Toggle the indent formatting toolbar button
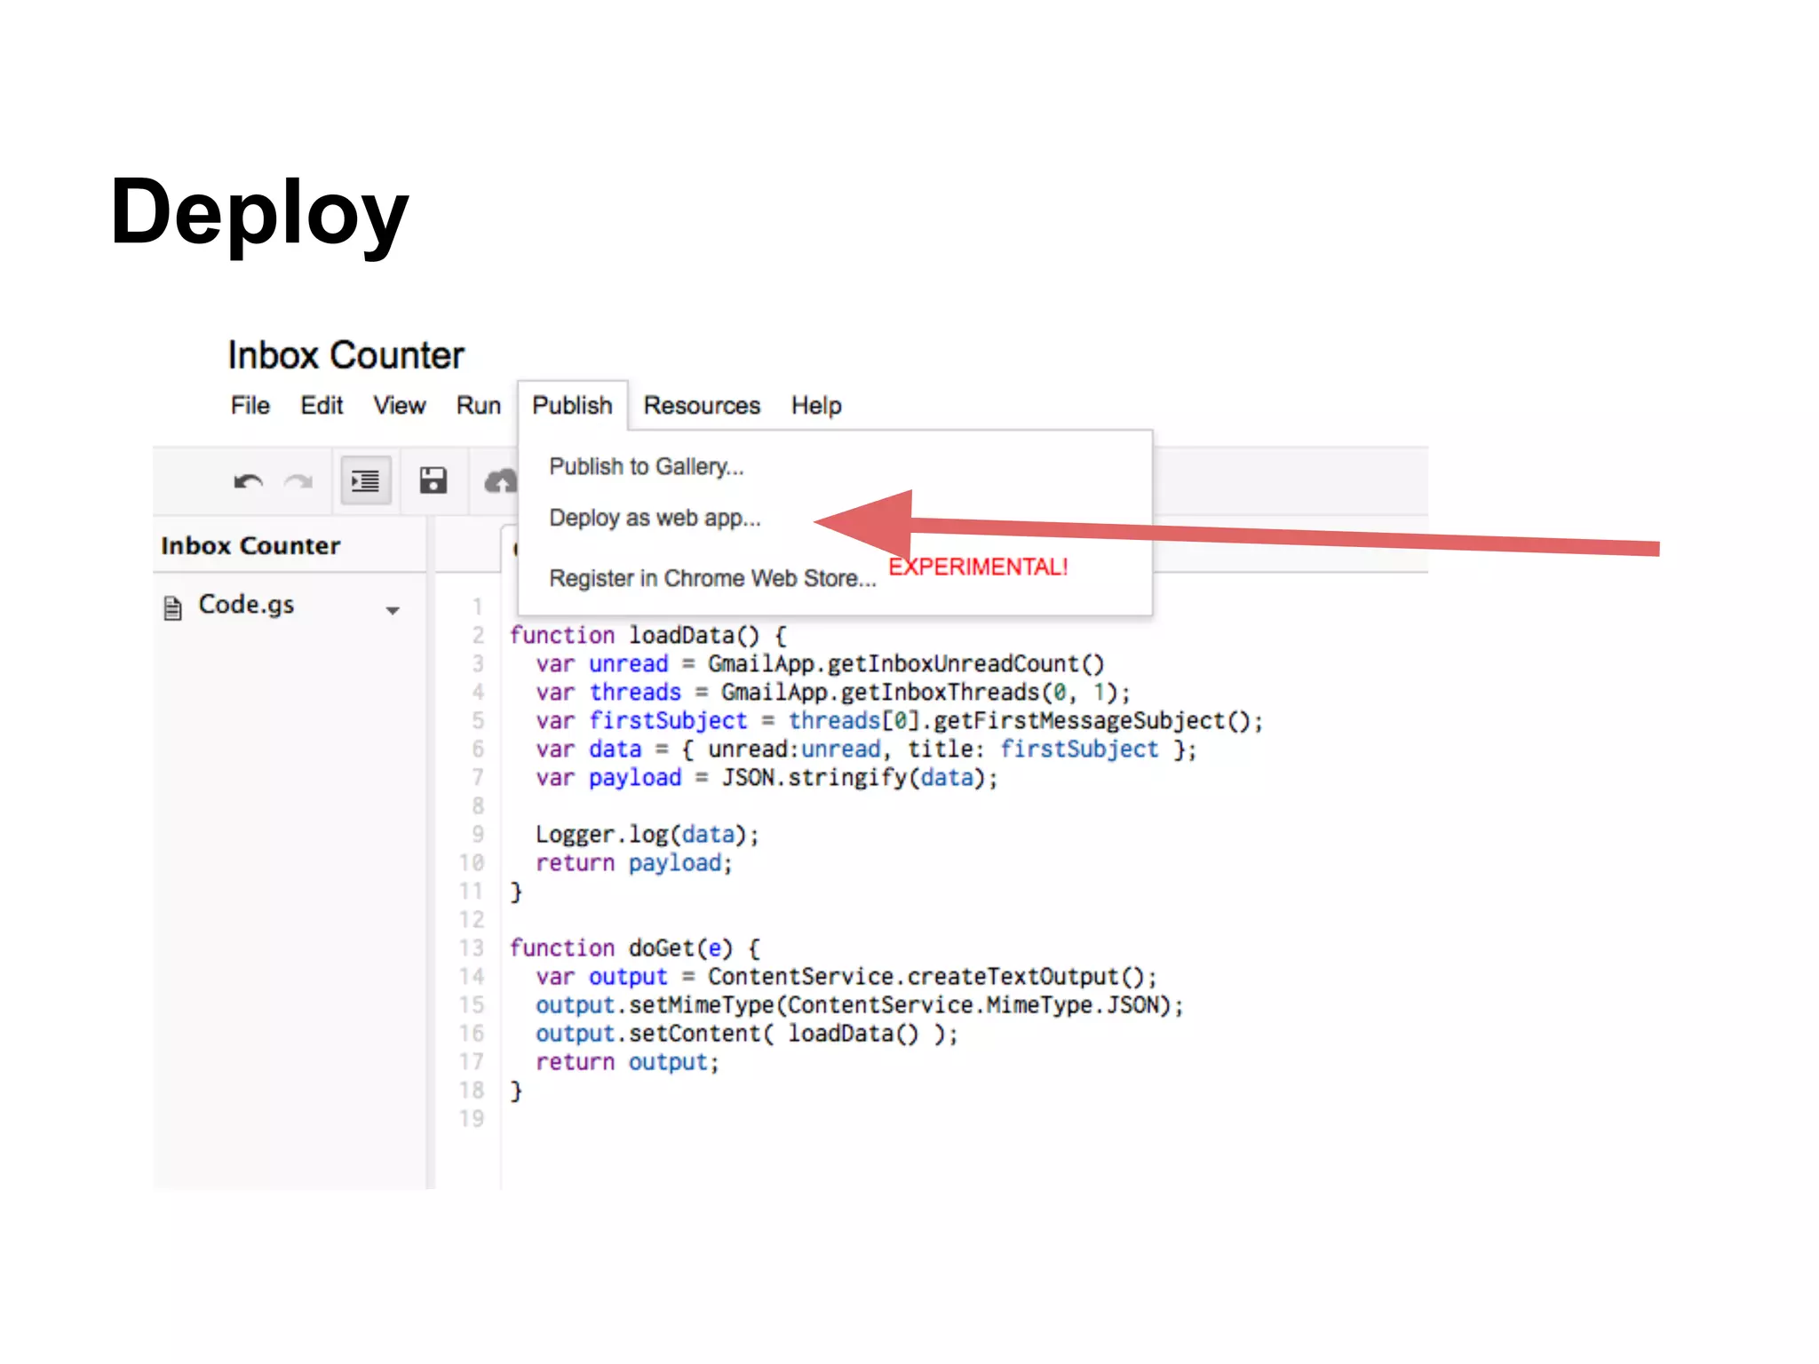Screen dimensions: 1819x1364 pos(365,481)
